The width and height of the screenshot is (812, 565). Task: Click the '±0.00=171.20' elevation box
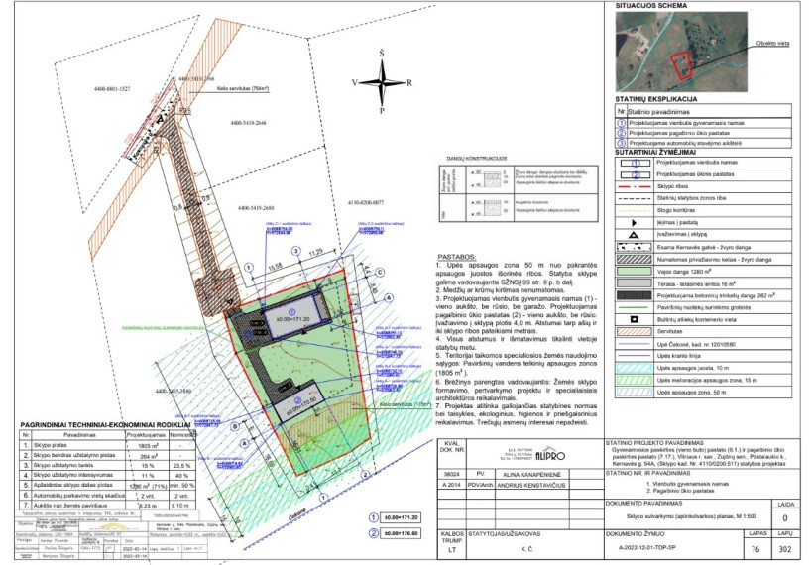click(401, 517)
